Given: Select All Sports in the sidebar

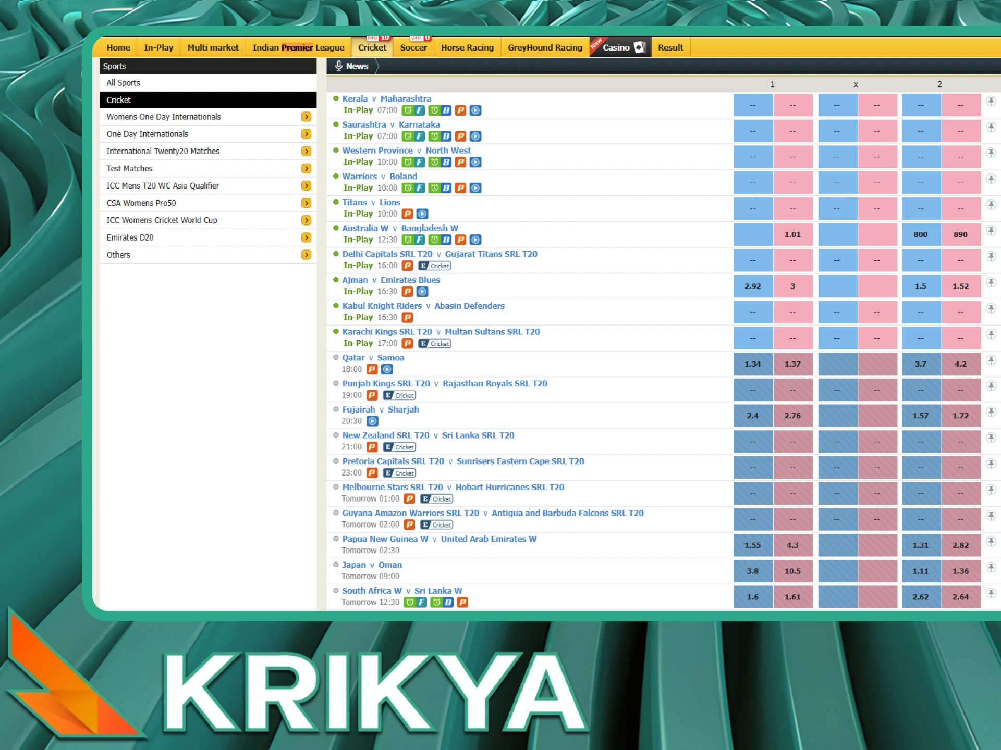Looking at the screenshot, I should pyautogui.click(x=124, y=83).
